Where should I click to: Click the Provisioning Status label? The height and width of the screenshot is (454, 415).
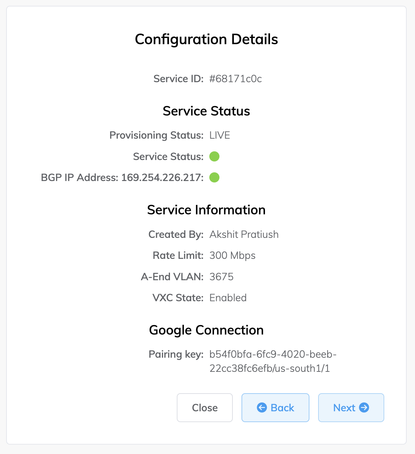click(156, 135)
